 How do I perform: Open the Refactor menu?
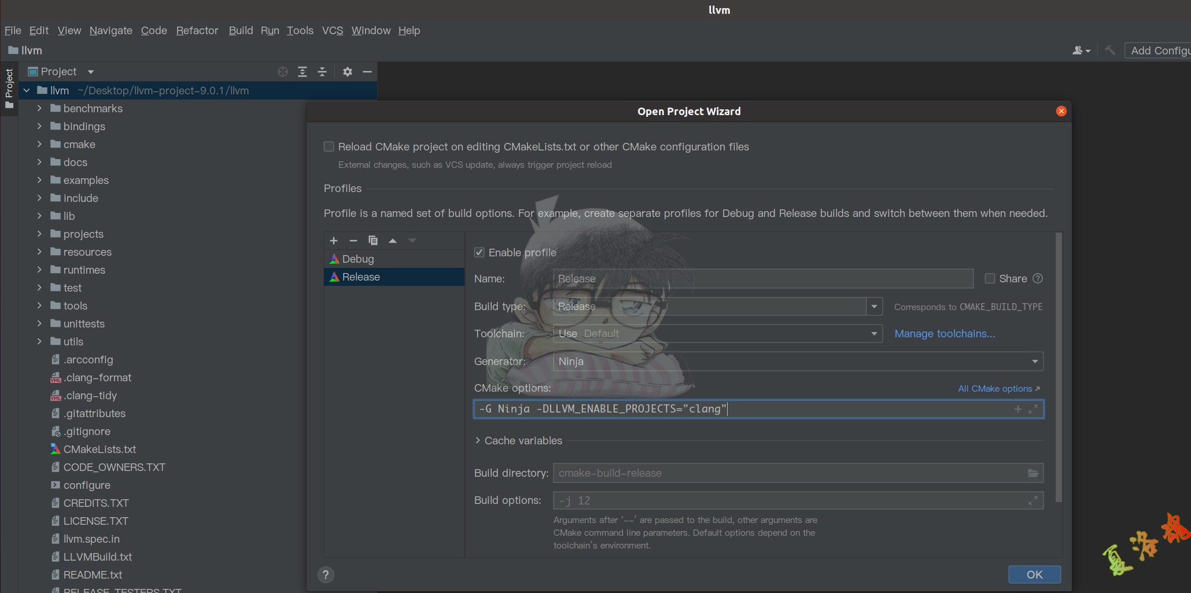pyautogui.click(x=197, y=31)
